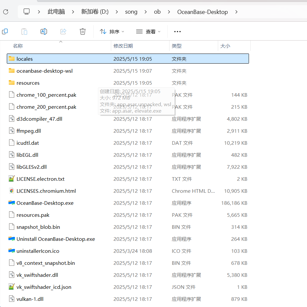Viewport: 307px width, 307px height.
Task: Click the LICENSES.chromium.html Chrome icon
Action: (x=12, y=191)
